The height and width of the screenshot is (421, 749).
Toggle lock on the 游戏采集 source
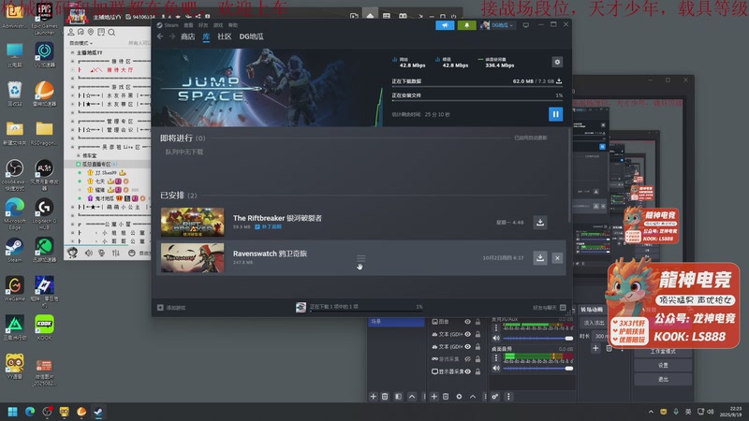pyautogui.click(x=477, y=359)
